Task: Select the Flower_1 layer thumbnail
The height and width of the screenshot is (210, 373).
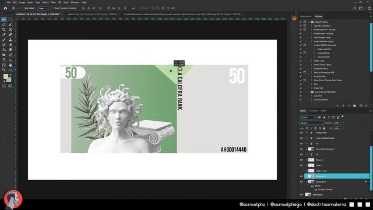Action: tap(311, 160)
